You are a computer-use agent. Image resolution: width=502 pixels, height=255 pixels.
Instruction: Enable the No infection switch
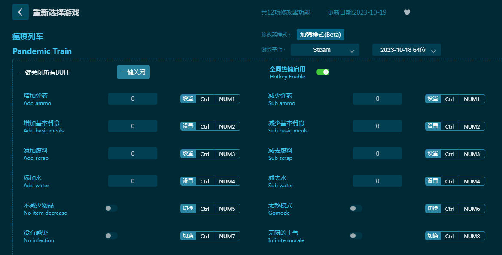[111, 236]
